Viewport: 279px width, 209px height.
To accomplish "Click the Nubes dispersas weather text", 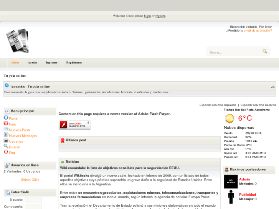I will click(x=239, y=128).
